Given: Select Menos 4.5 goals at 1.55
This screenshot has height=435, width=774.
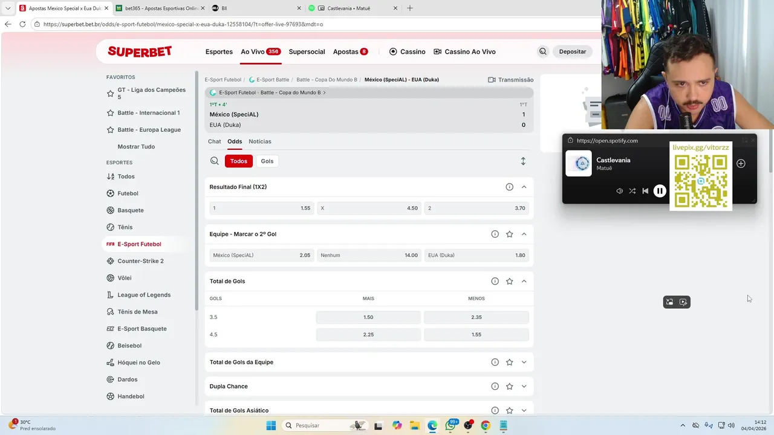Looking at the screenshot, I should (x=476, y=334).
